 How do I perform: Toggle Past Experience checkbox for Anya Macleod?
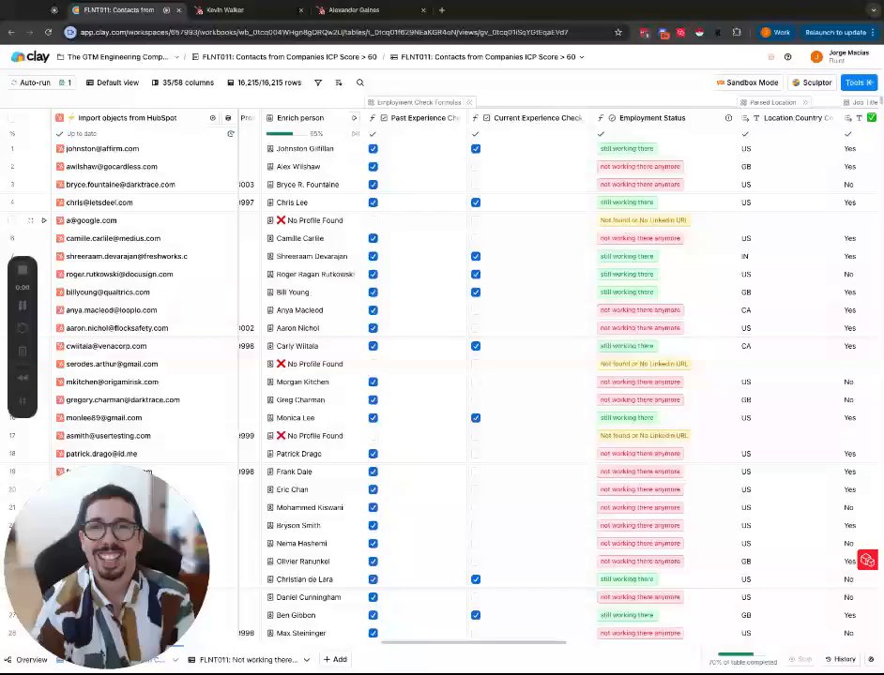point(373,310)
